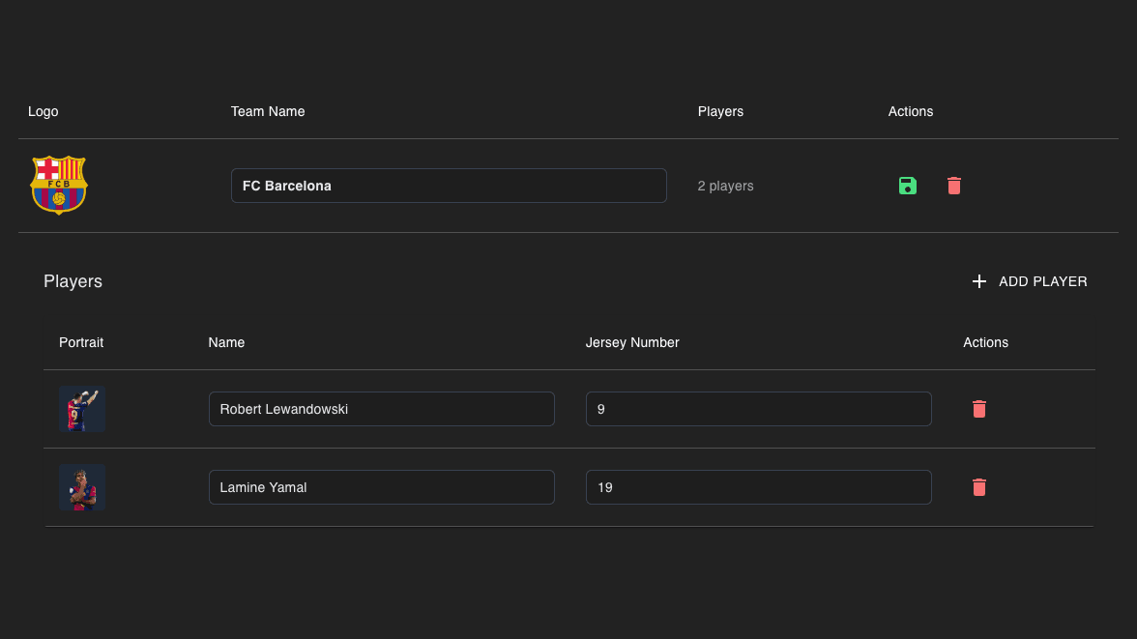Open Lamine Yamal's portrait thumbnail

[x=82, y=487]
